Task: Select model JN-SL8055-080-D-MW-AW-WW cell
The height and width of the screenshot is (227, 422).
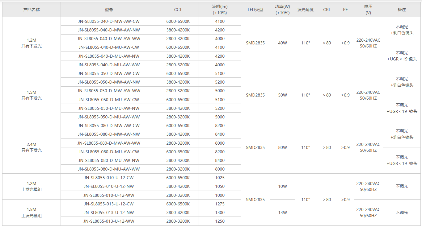Action: coord(109,143)
